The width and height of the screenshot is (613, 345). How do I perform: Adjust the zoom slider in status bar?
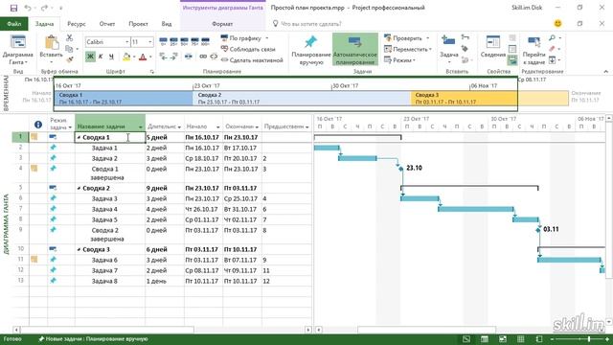[589, 339]
